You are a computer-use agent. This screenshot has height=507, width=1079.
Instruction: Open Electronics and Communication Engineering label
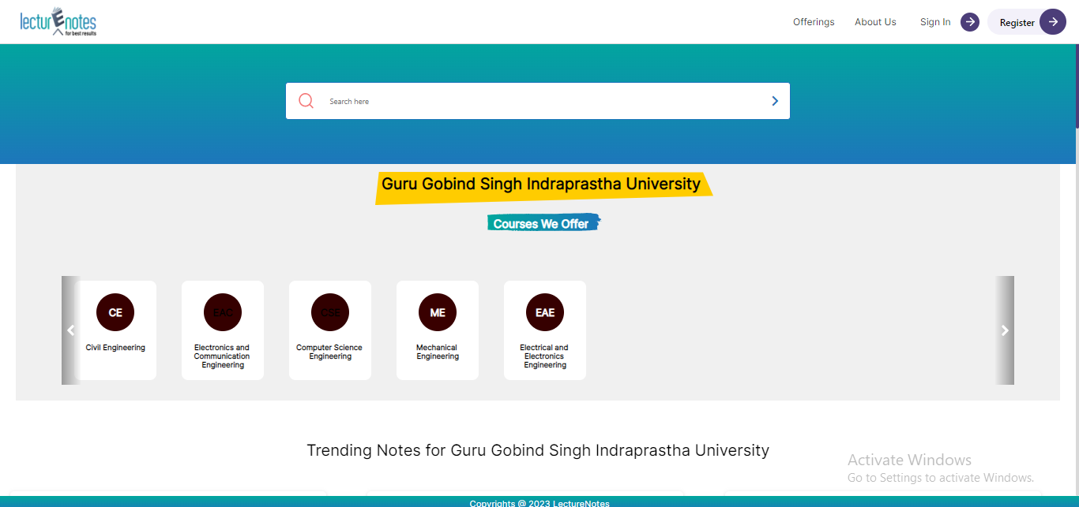(x=223, y=356)
